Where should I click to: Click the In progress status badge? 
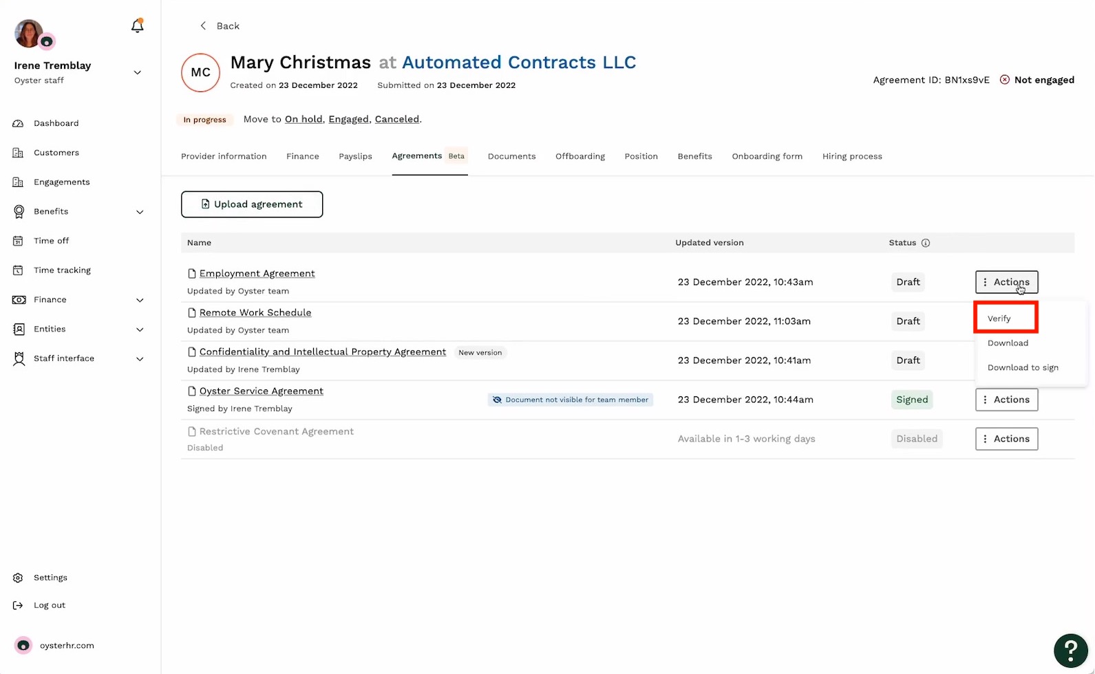tap(204, 120)
